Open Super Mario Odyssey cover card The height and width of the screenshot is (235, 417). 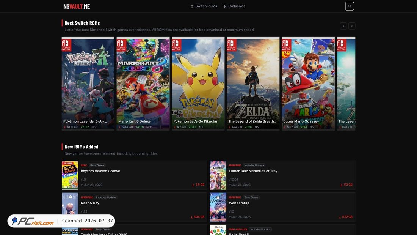coord(308,84)
